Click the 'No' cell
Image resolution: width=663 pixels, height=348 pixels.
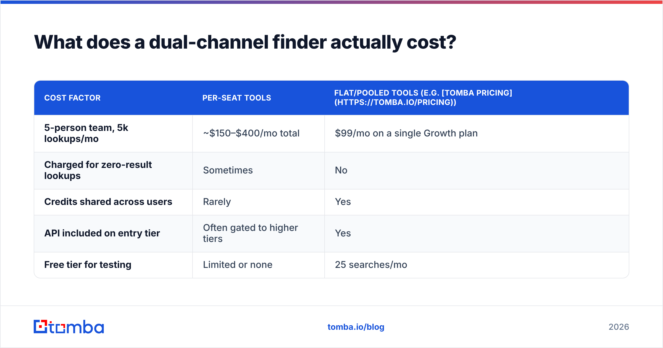point(477,170)
